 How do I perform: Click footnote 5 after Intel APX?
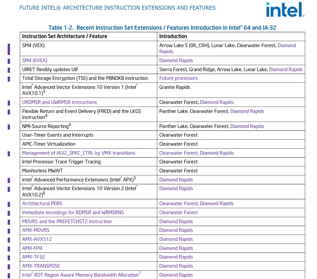pyautogui.click(x=135, y=178)
